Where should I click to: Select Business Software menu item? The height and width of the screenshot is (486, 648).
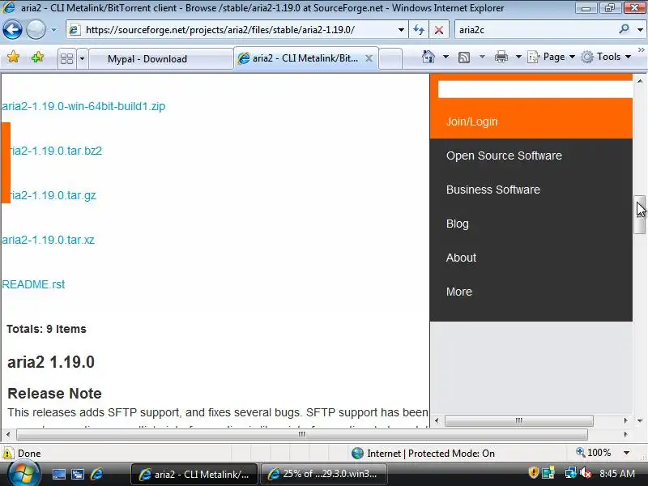(493, 190)
